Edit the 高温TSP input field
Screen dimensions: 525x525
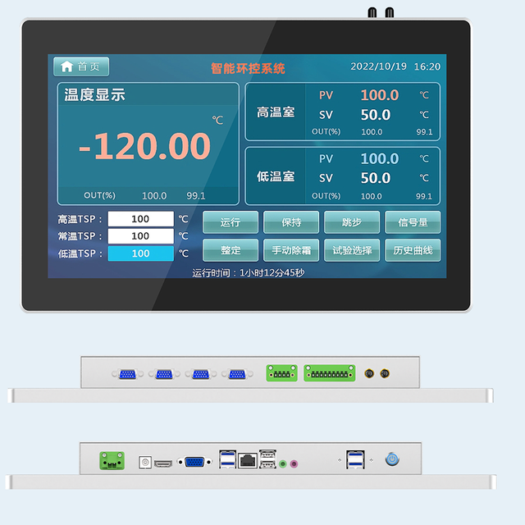tap(140, 219)
